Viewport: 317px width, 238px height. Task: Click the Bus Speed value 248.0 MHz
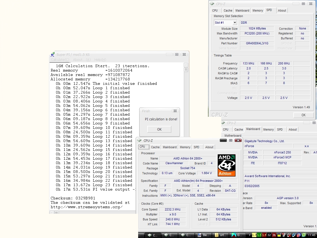(173, 219)
